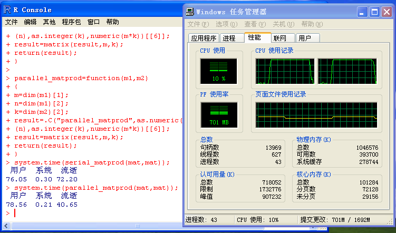The height and width of the screenshot is (233, 396).
Task: Open Task Manager's 选项(O) menu
Action: point(226,24)
